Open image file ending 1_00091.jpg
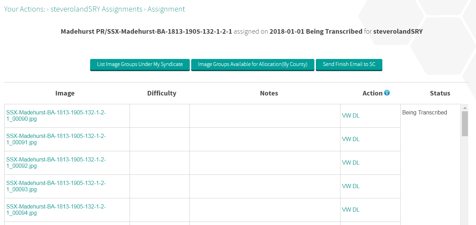This screenshot has width=476, height=225. click(56, 139)
